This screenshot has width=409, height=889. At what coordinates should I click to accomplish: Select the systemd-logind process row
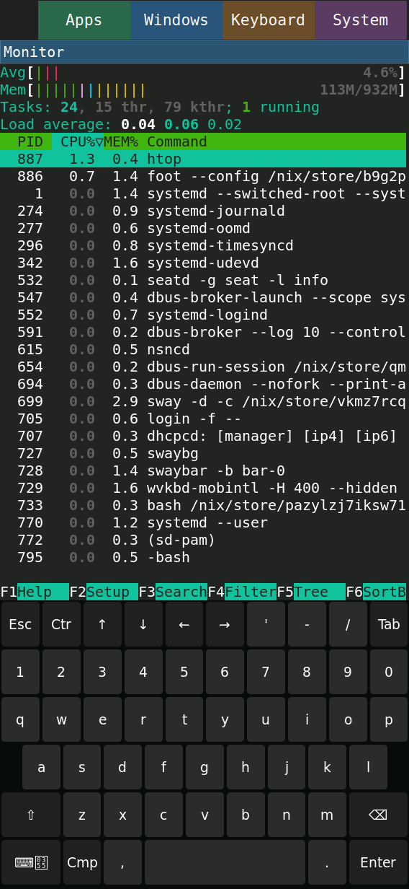point(203,315)
